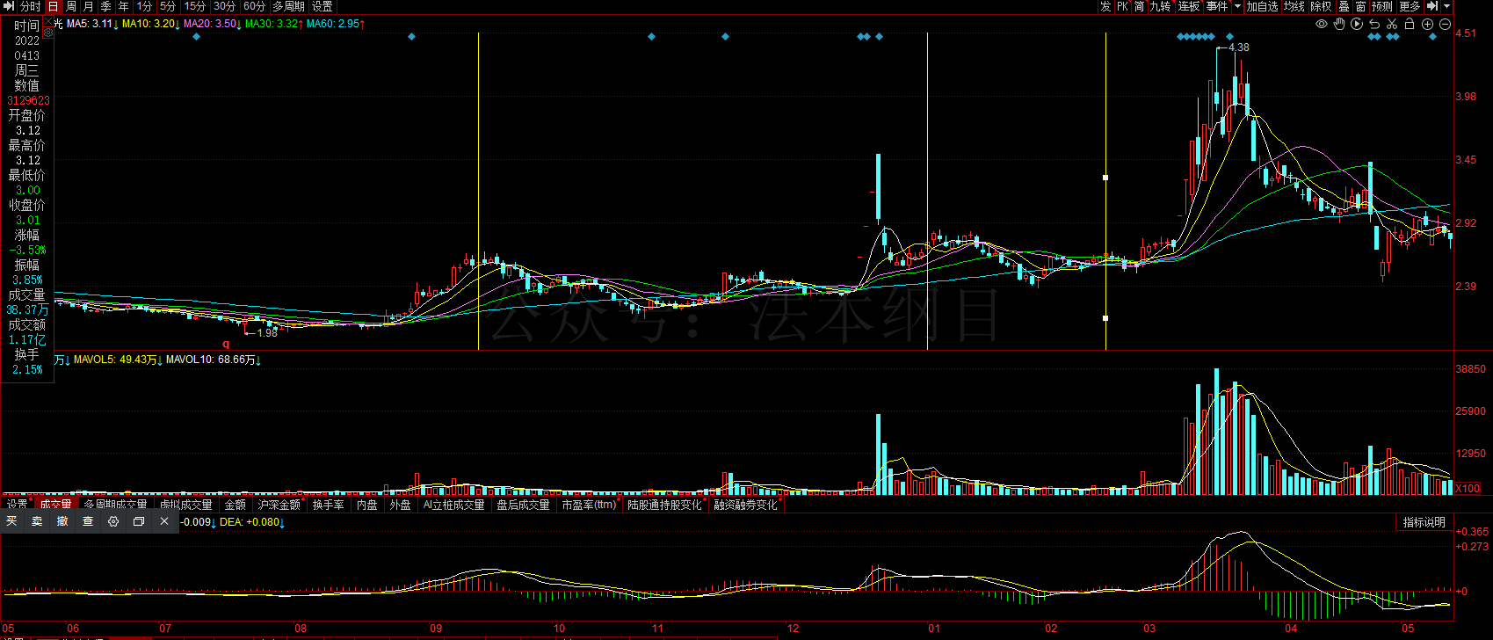
Task: Click the replay playback icon
Action: point(1357,25)
